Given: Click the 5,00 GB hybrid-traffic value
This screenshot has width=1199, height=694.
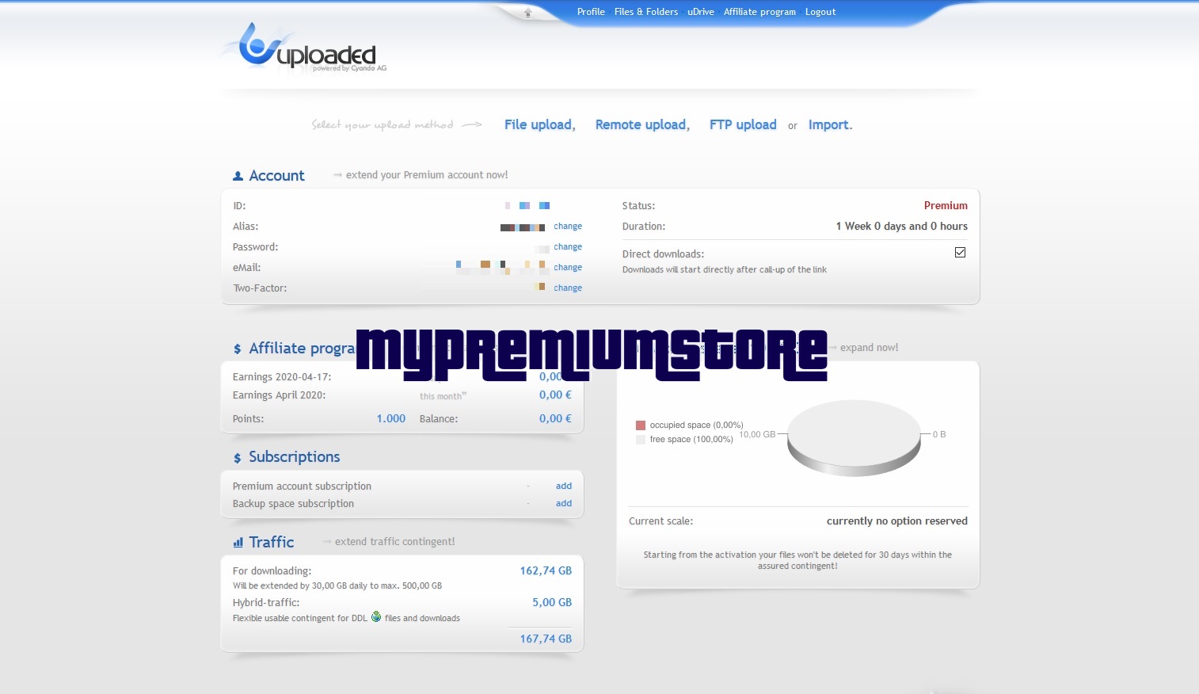Looking at the screenshot, I should pyautogui.click(x=552, y=603).
